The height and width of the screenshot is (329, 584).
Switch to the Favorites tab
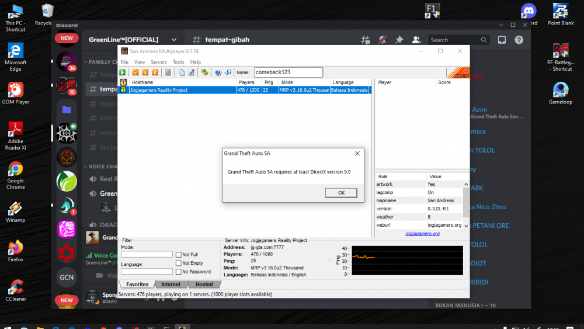[137, 284]
